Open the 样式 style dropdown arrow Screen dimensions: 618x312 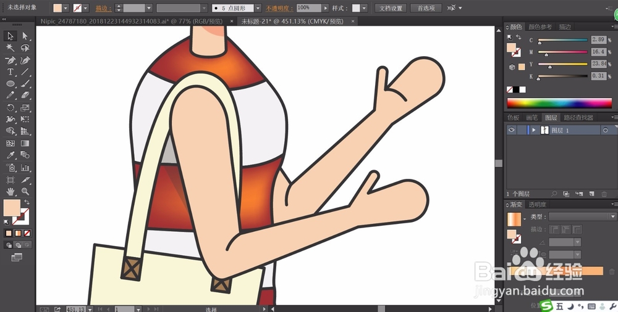tap(364, 8)
